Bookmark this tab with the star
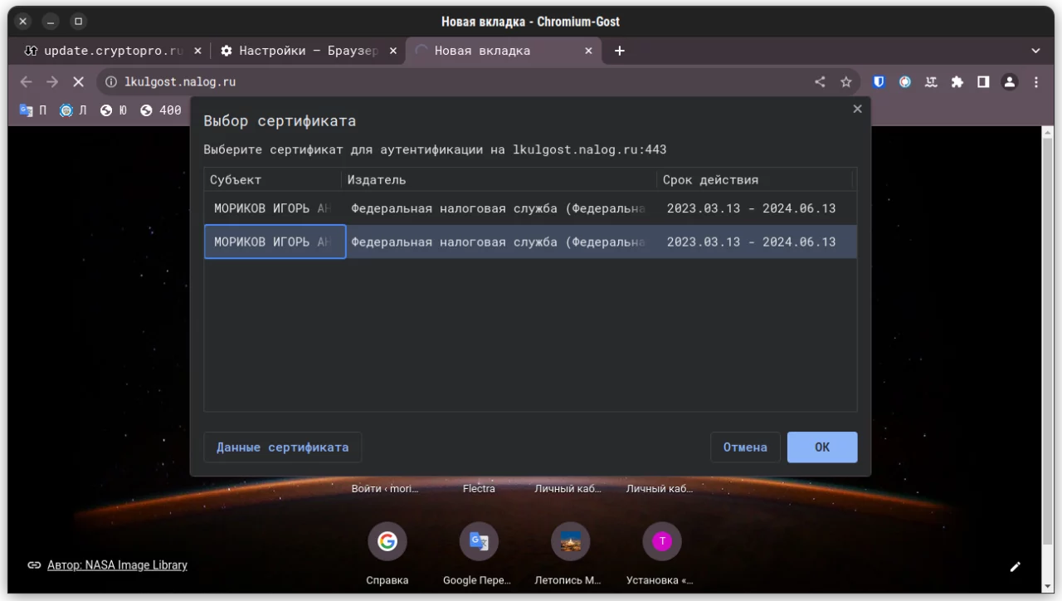Image resolution: width=1062 pixels, height=601 pixels. (x=846, y=82)
